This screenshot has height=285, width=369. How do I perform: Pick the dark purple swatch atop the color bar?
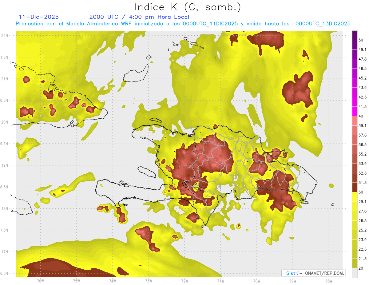coord(355,35)
